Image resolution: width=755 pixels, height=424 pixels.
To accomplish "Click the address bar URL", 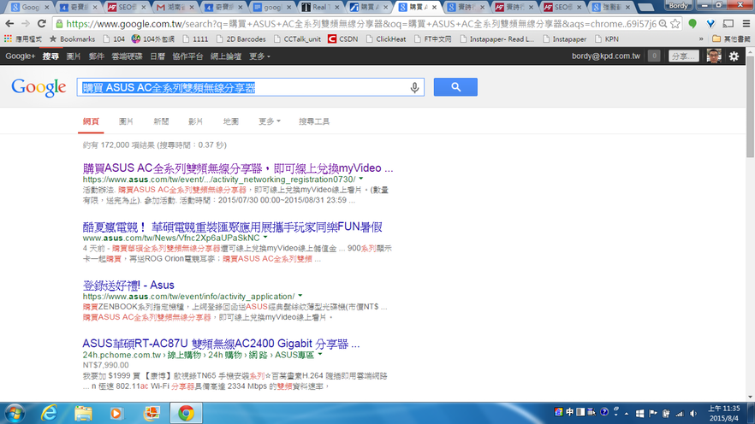I will (x=360, y=24).
